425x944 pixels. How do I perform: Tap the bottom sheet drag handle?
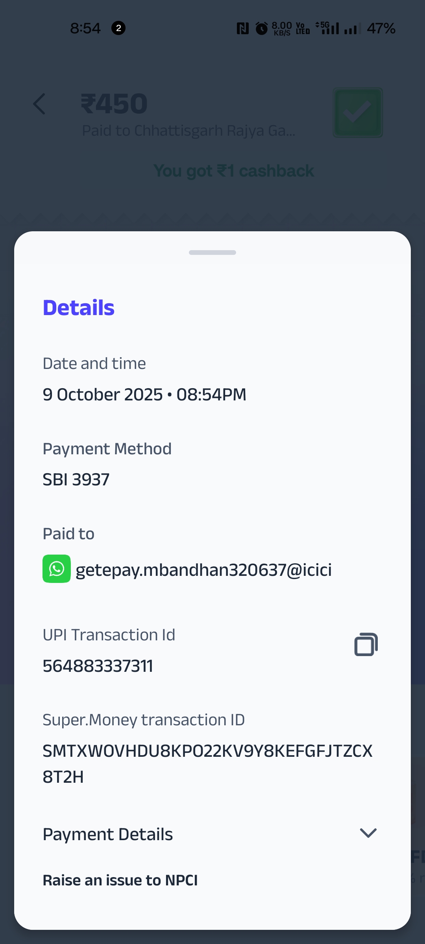(213, 253)
